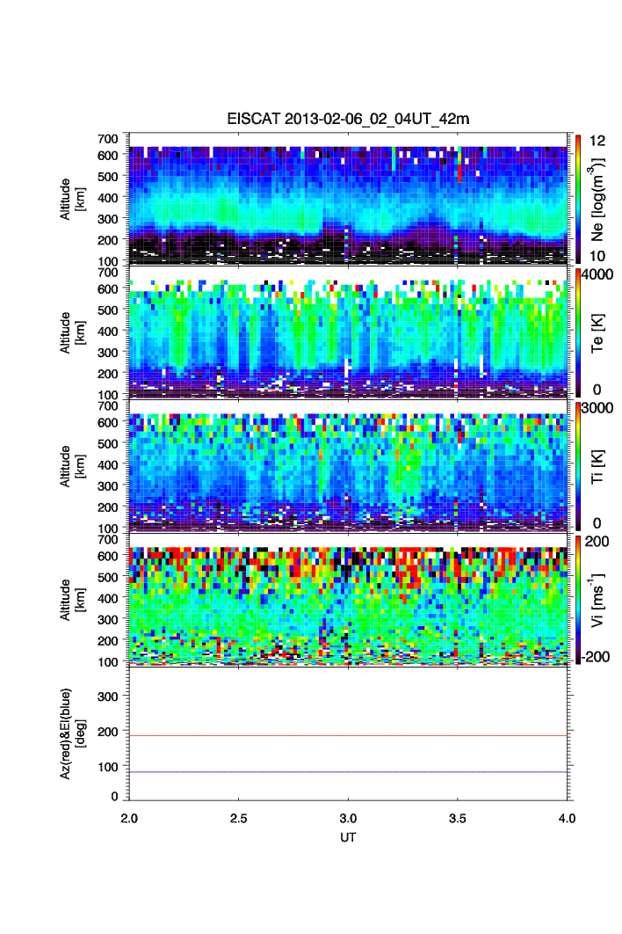Click the 3.5 tick label on UT axis

click(x=458, y=819)
